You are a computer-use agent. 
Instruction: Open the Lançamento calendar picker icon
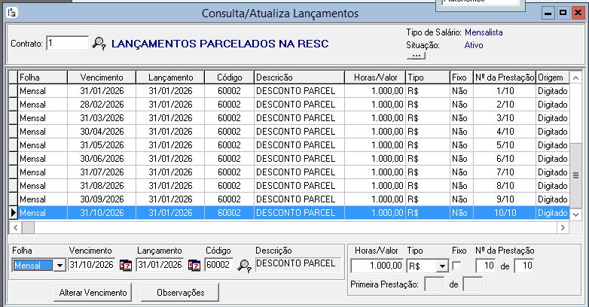click(194, 265)
